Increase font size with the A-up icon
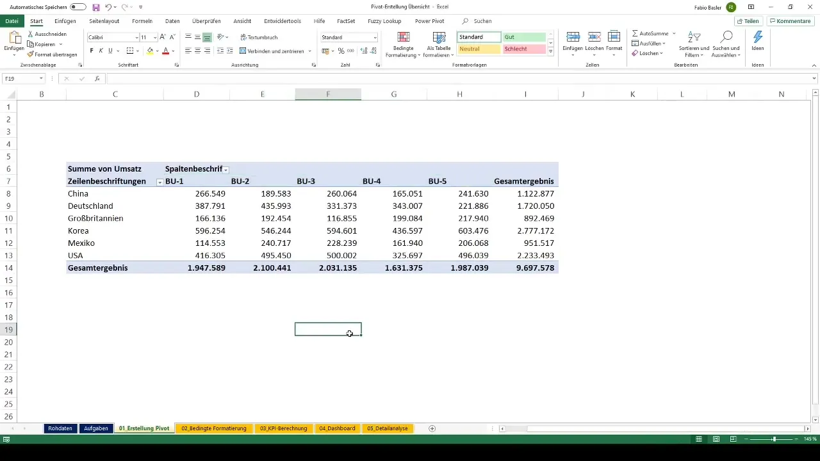The image size is (820, 461). [163, 37]
